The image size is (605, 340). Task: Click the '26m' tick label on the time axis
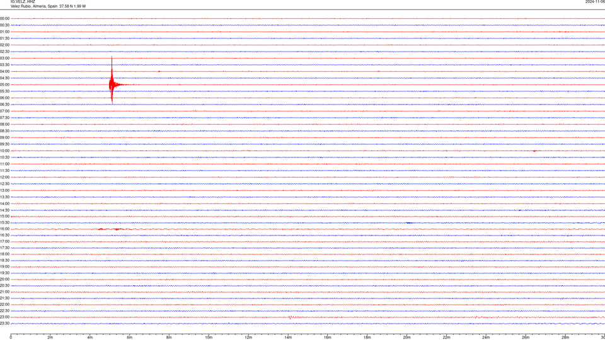(526, 337)
